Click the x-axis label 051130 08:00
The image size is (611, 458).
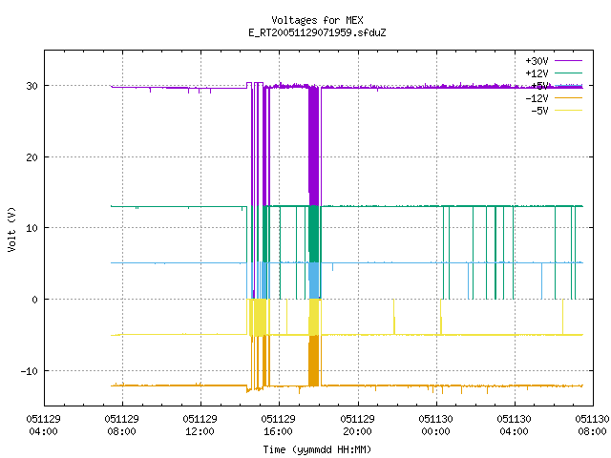(592, 425)
